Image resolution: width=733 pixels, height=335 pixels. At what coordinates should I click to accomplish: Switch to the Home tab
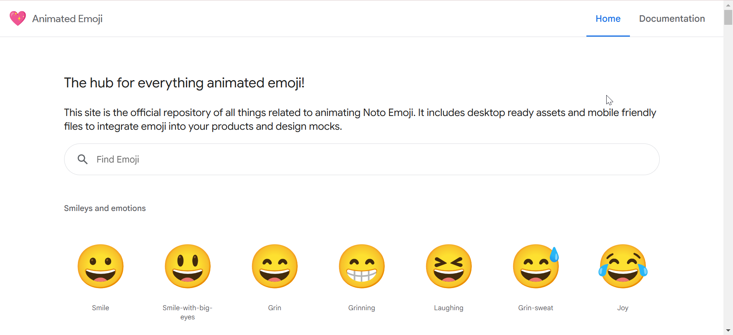pos(608,19)
